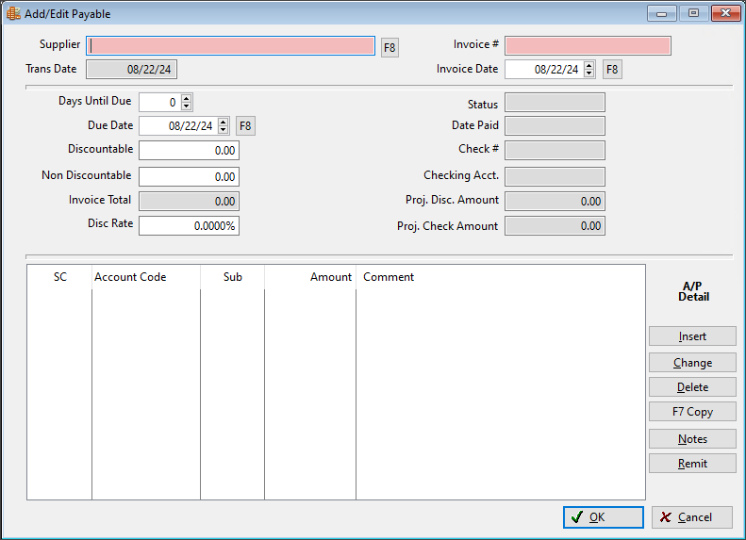Screen dimensions: 746x540
Task: Confirm with the OK button
Action: tap(604, 517)
